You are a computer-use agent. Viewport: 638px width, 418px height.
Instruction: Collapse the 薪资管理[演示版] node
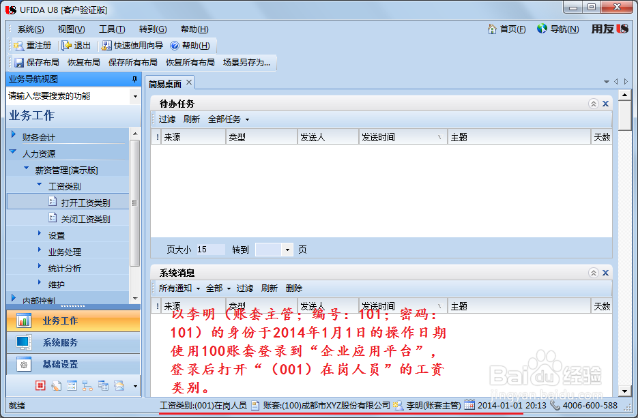click(x=27, y=168)
